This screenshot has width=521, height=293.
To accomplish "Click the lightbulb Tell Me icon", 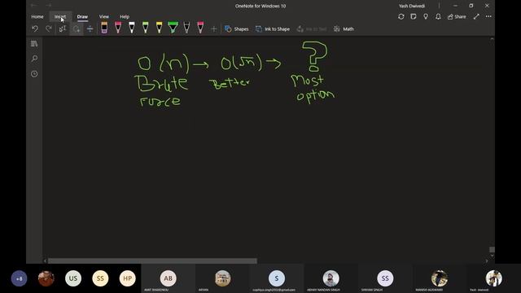I will [426, 16].
